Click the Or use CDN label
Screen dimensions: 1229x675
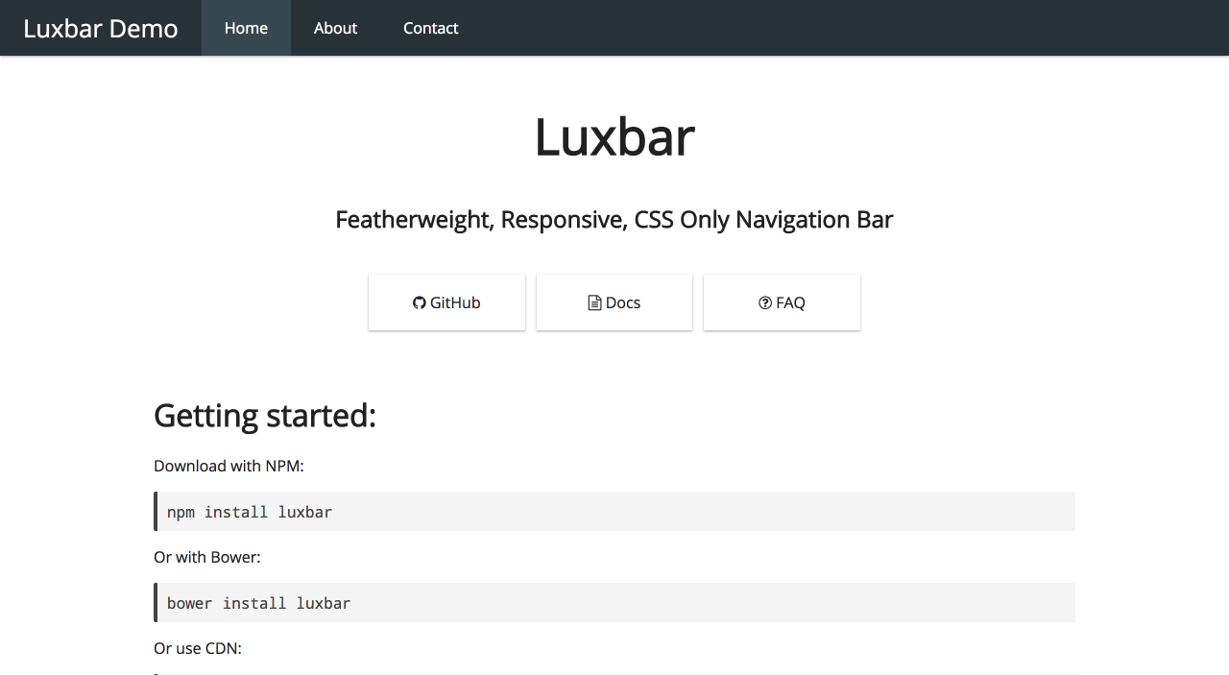(198, 648)
